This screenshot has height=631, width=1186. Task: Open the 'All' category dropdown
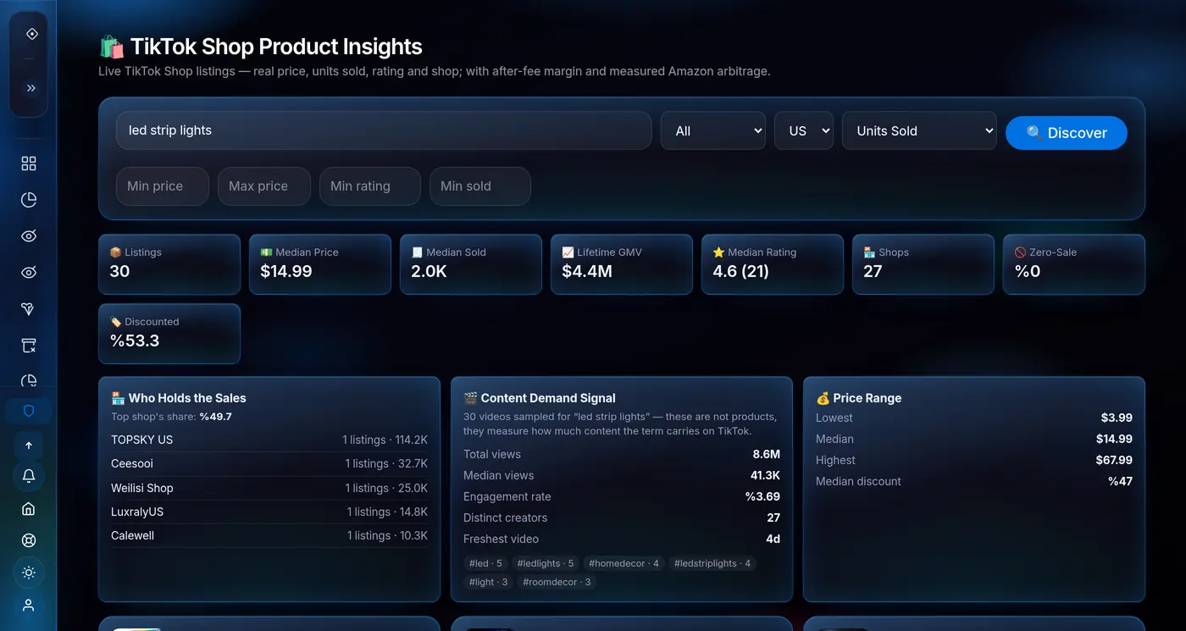(713, 130)
